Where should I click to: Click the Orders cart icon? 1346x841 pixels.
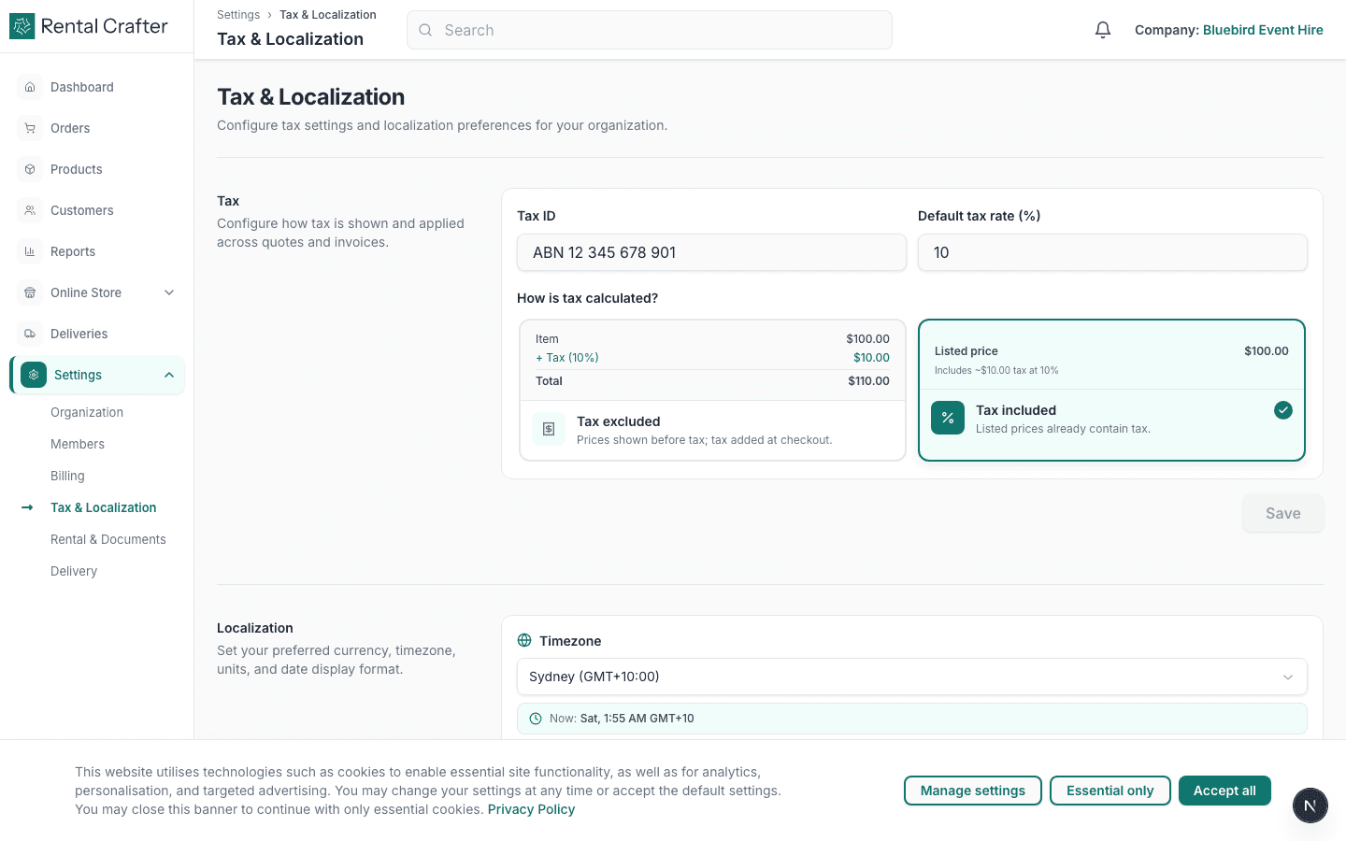30,128
